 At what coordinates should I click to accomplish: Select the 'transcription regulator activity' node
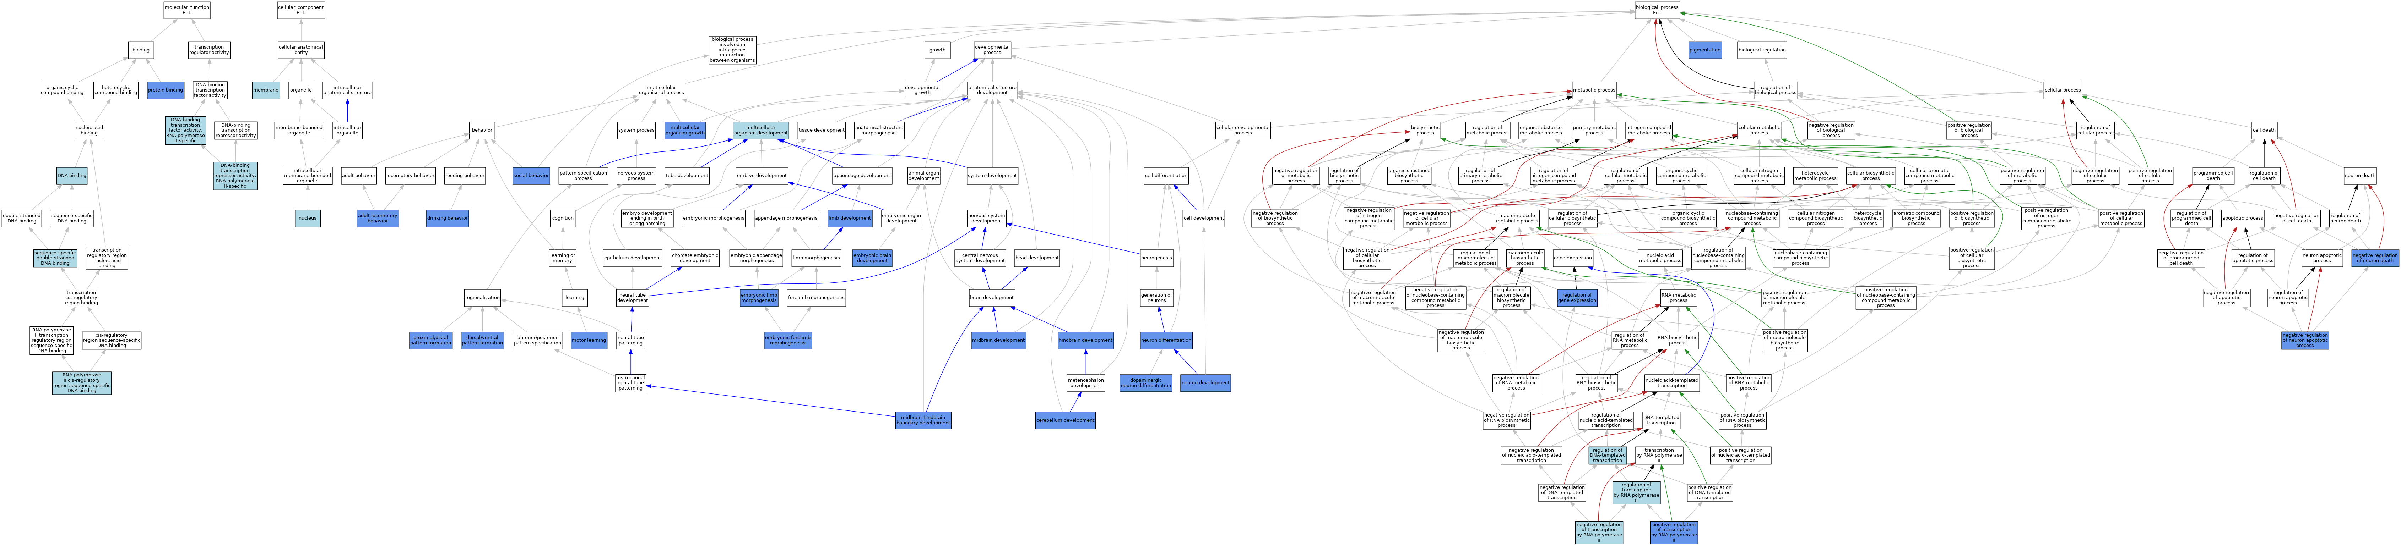pos(209,50)
